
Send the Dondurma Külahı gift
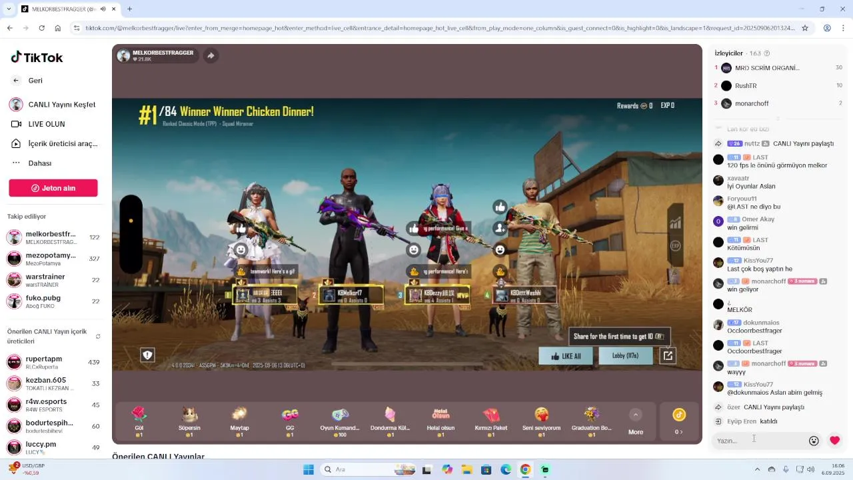[x=391, y=421]
